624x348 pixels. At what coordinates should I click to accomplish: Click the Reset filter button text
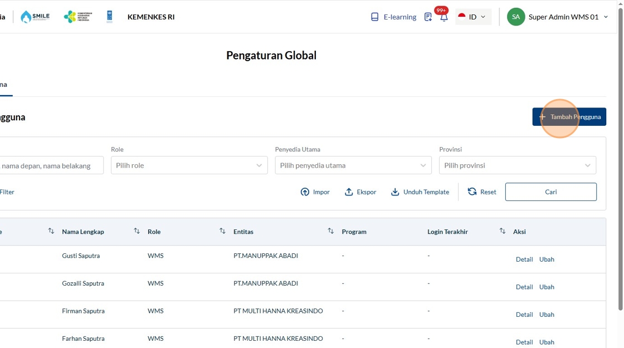pyautogui.click(x=488, y=192)
